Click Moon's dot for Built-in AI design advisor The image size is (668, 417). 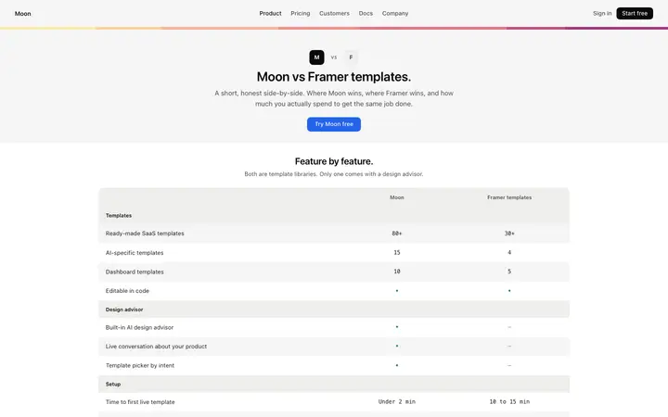397,327
